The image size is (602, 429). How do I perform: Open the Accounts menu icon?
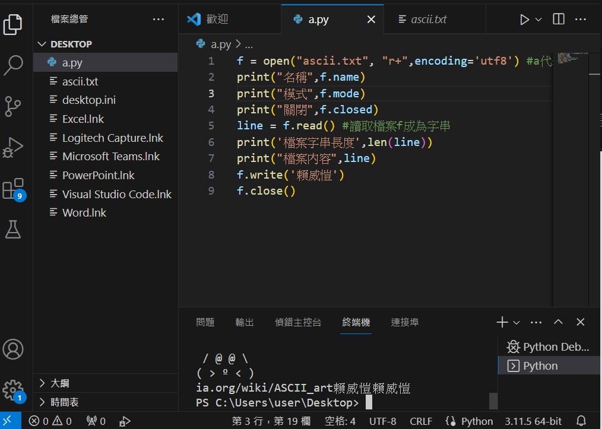click(x=12, y=349)
